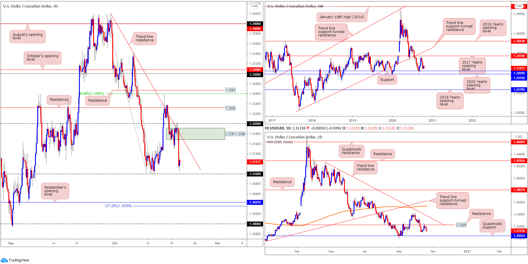Select the green 1.3191-1.3168 zone rectangle
The height and width of the screenshot is (264, 528).
click(195, 134)
